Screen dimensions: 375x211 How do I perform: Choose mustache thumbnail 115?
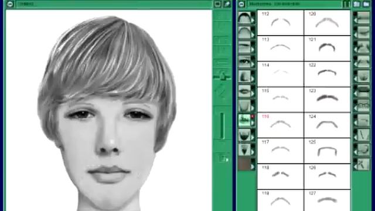(280, 100)
